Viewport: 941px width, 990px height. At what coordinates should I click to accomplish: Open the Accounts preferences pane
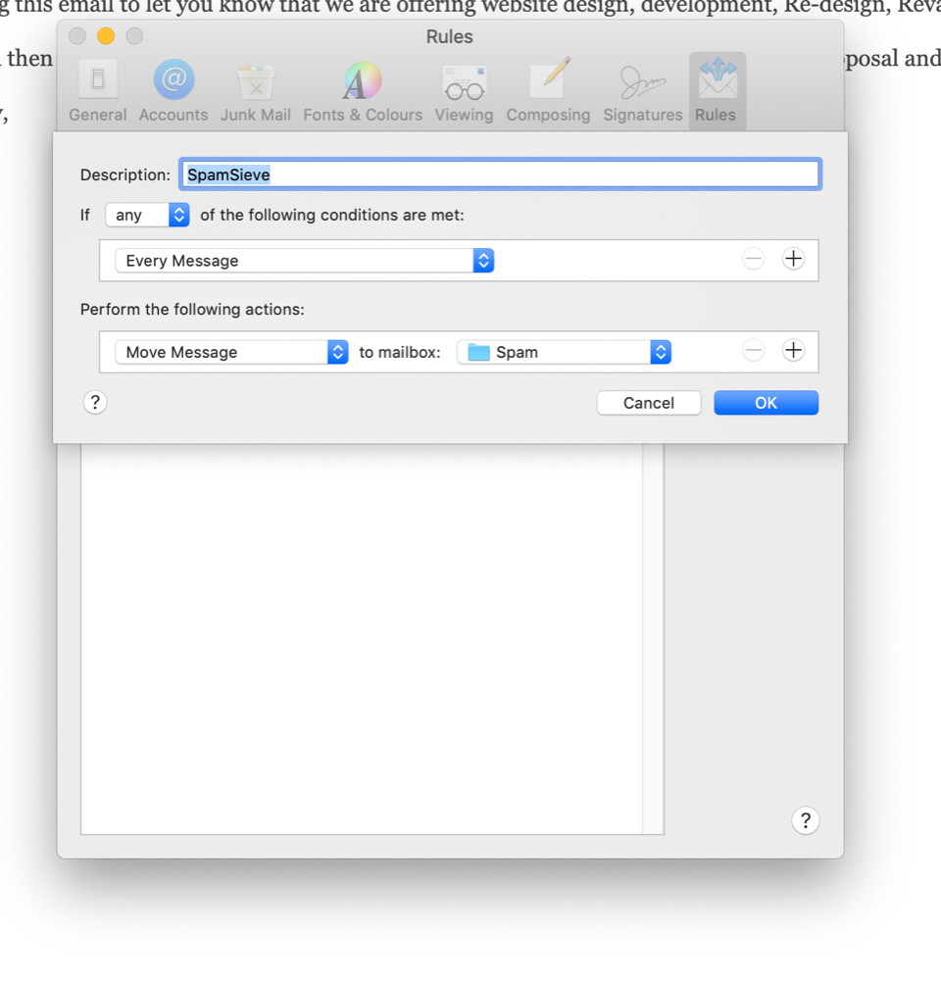click(x=173, y=90)
